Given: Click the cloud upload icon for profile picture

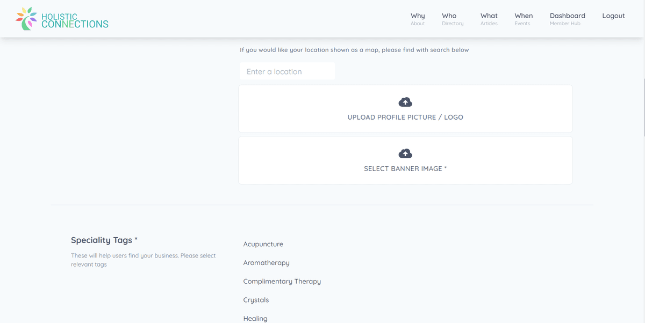Looking at the screenshot, I should pos(405,102).
